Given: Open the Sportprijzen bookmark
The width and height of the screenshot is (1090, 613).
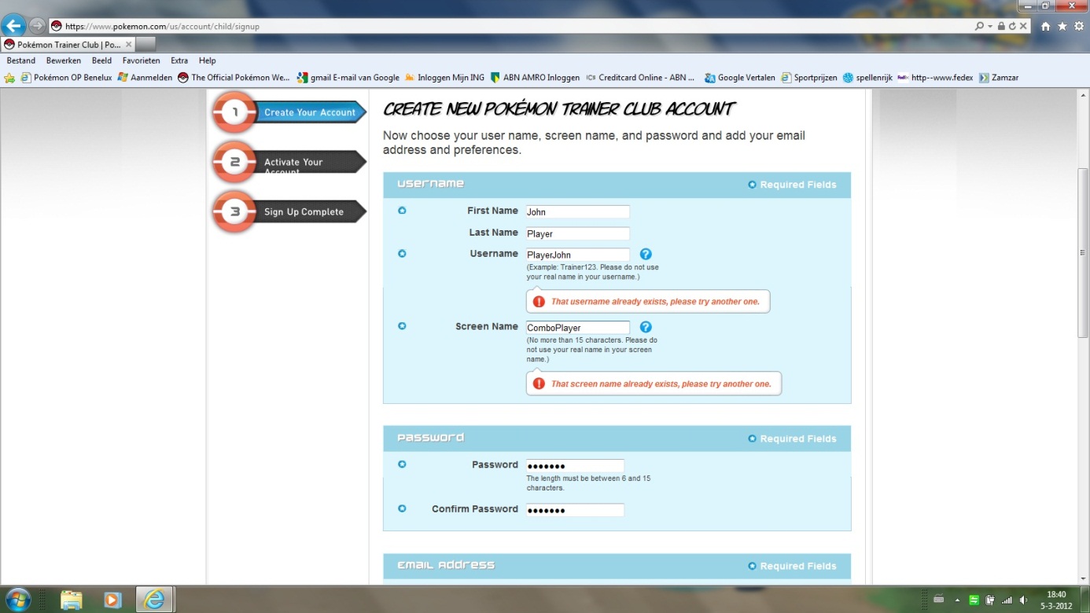Looking at the screenshot, I should point(809,78).
